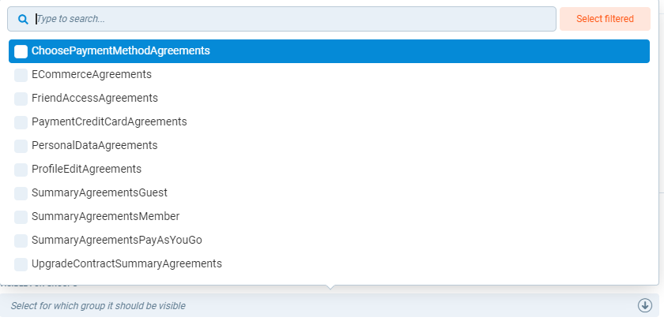This screenshot has width=664, height=321.
Task: Click the ProfileEditAgreements option text
Action: [x=86, y=169]
